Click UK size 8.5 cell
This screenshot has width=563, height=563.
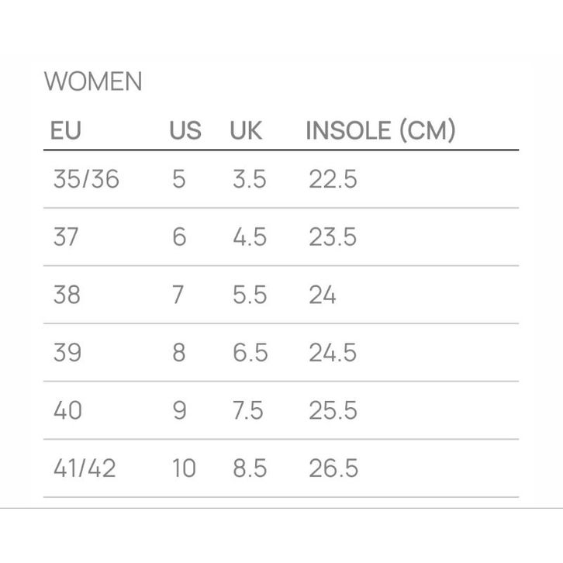[x=250, y=468]
